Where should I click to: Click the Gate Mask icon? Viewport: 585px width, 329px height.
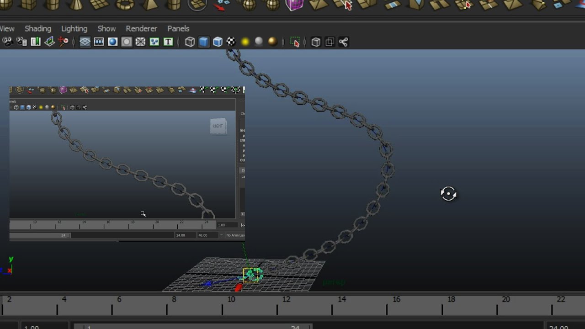[127, 42]
